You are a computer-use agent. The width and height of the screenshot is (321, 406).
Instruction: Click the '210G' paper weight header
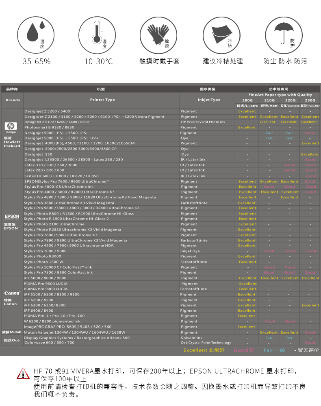pos(269,100)
